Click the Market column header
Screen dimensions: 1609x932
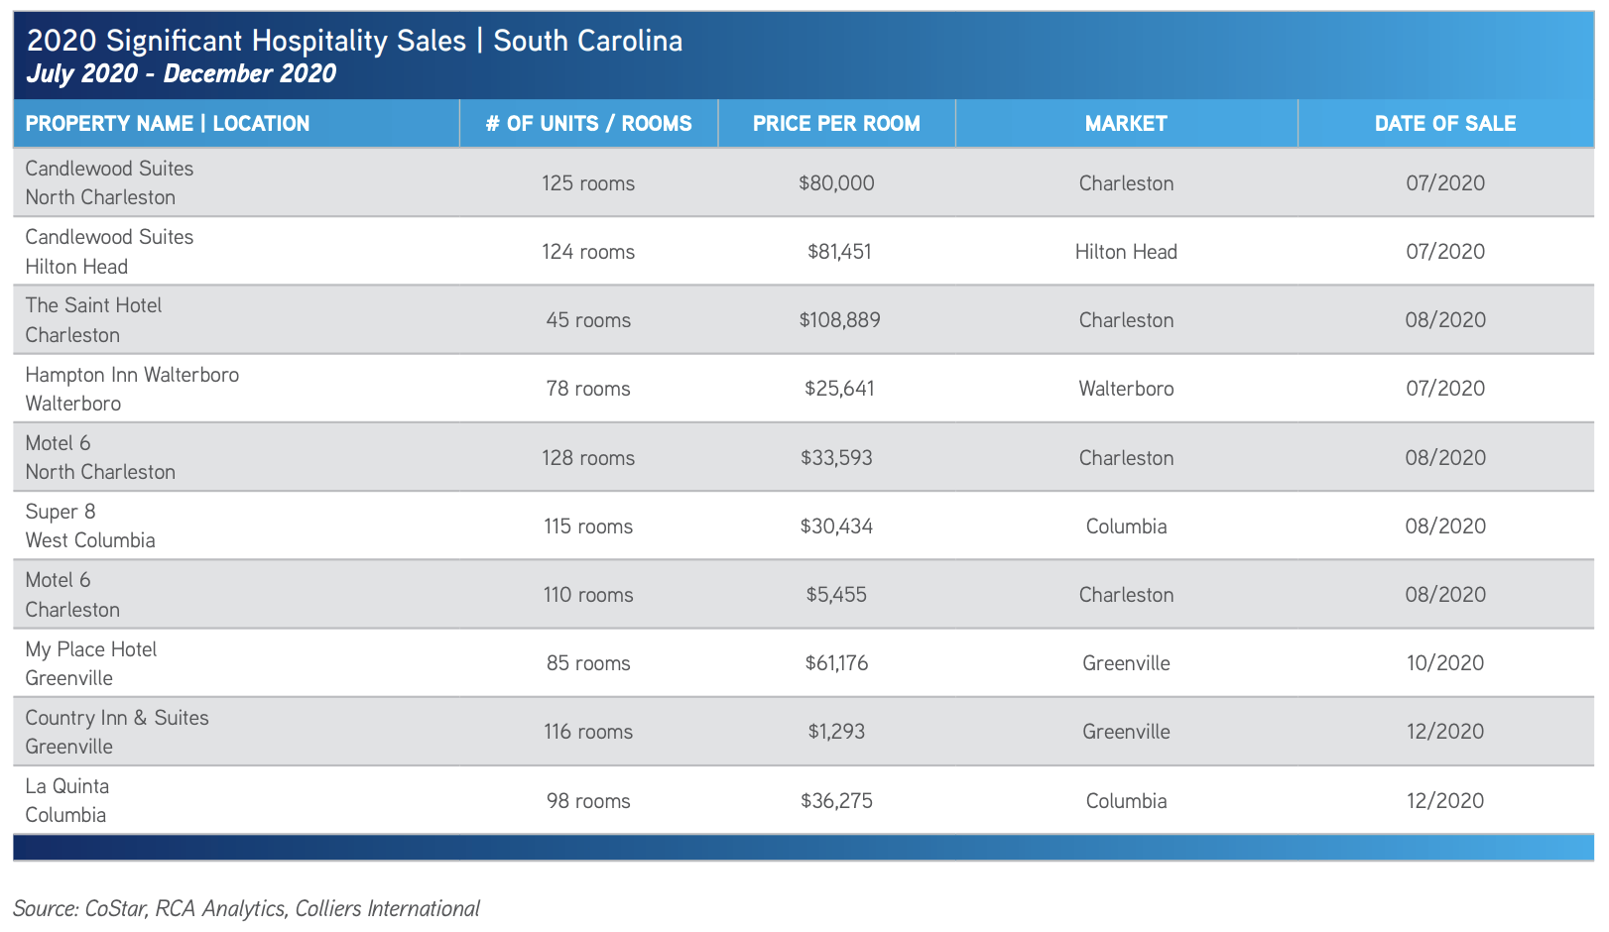[x=1126, y=124]
